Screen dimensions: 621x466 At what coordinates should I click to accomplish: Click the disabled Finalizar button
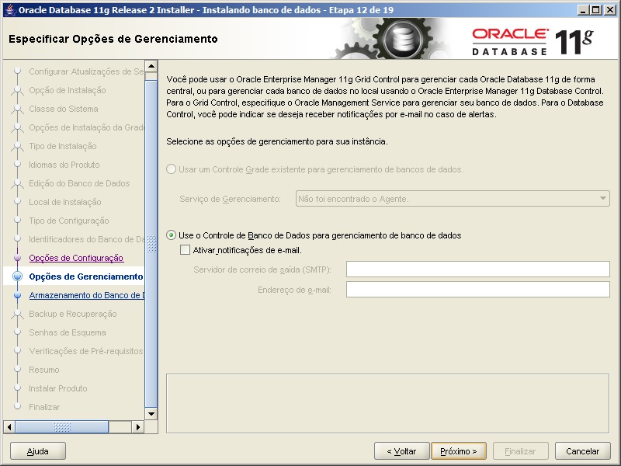(520, 451)
